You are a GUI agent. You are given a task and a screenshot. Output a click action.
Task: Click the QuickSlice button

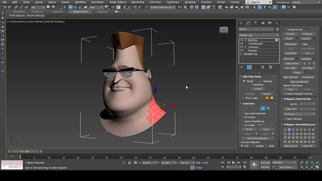[x=291, y=53]
